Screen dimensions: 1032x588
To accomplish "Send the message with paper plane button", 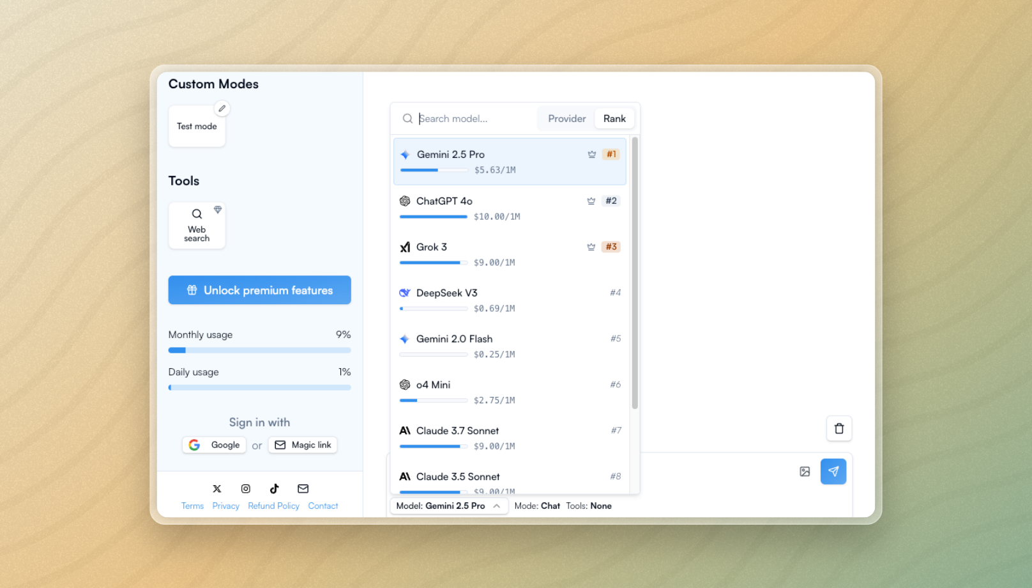I will (833, 472).
